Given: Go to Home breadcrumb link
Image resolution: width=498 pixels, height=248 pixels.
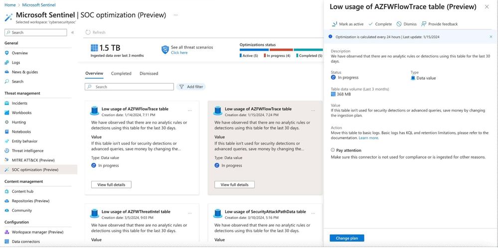Looking at the screenshot, I should pos(10,5).
